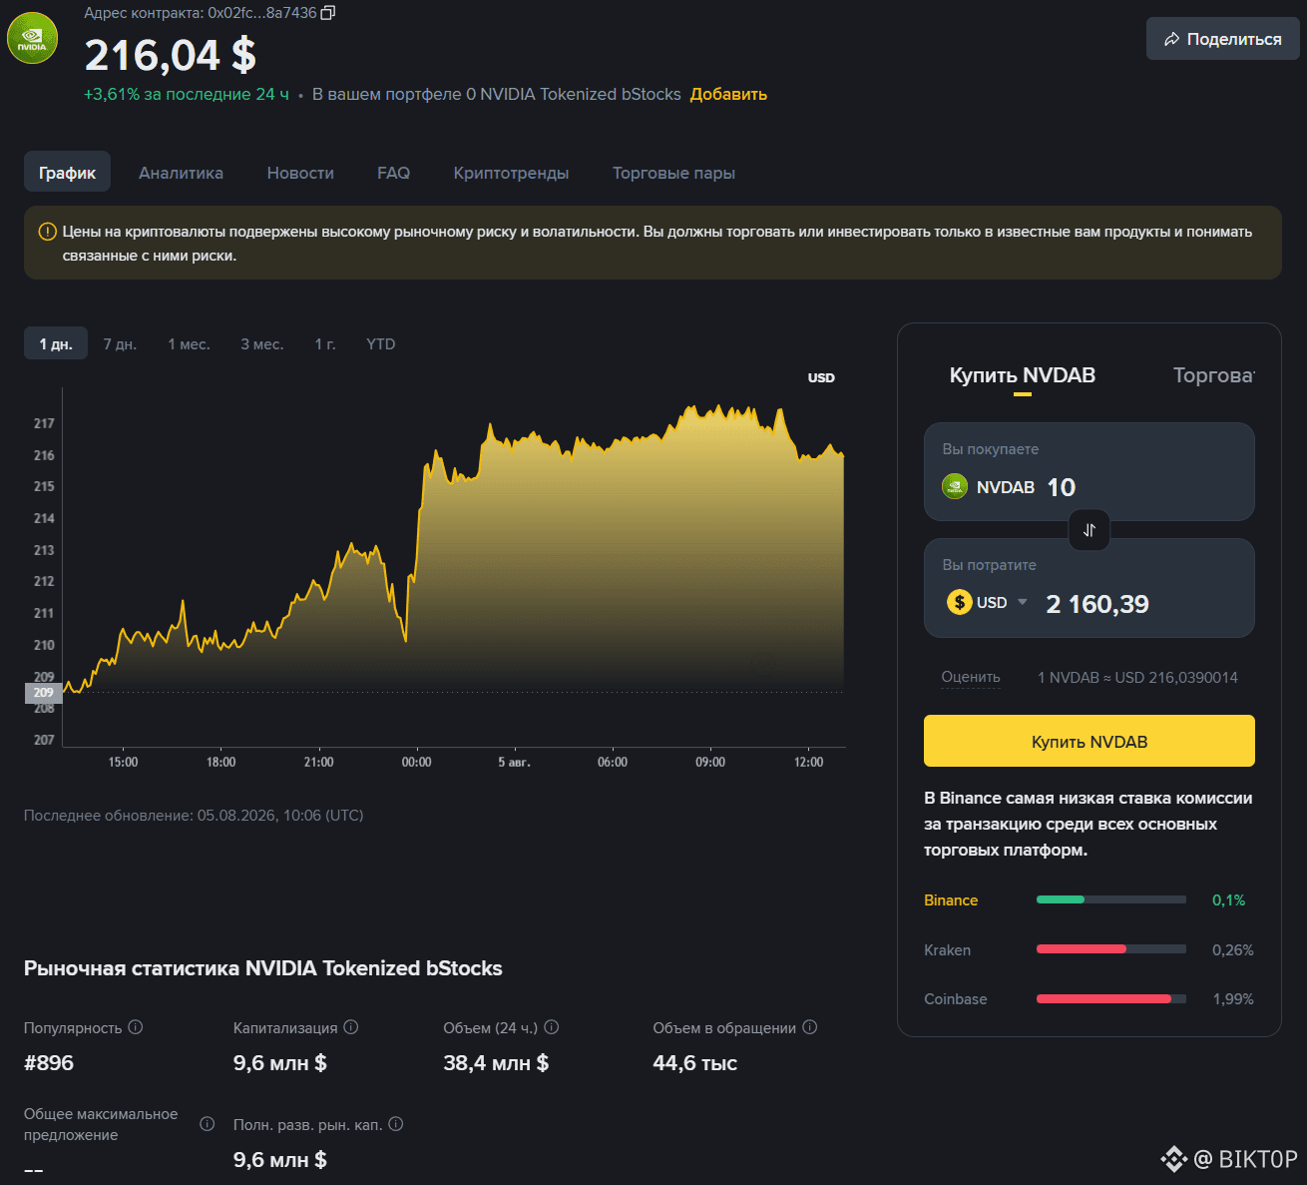Screen dimensions: 1307x1185
Task: Click the 38,4 млн $ volume value
Action: click(x=496, y=1063)
